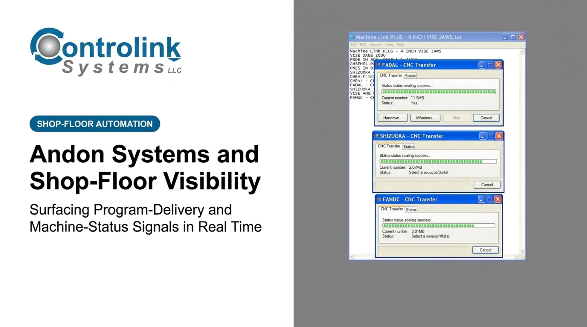Switch to Status tab in FADAL window
This screenshot has width=587, height=327.
pos(410,76)
